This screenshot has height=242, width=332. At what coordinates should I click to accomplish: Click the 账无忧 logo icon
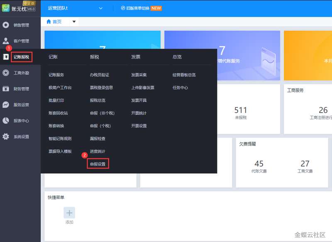click(6, 8)
